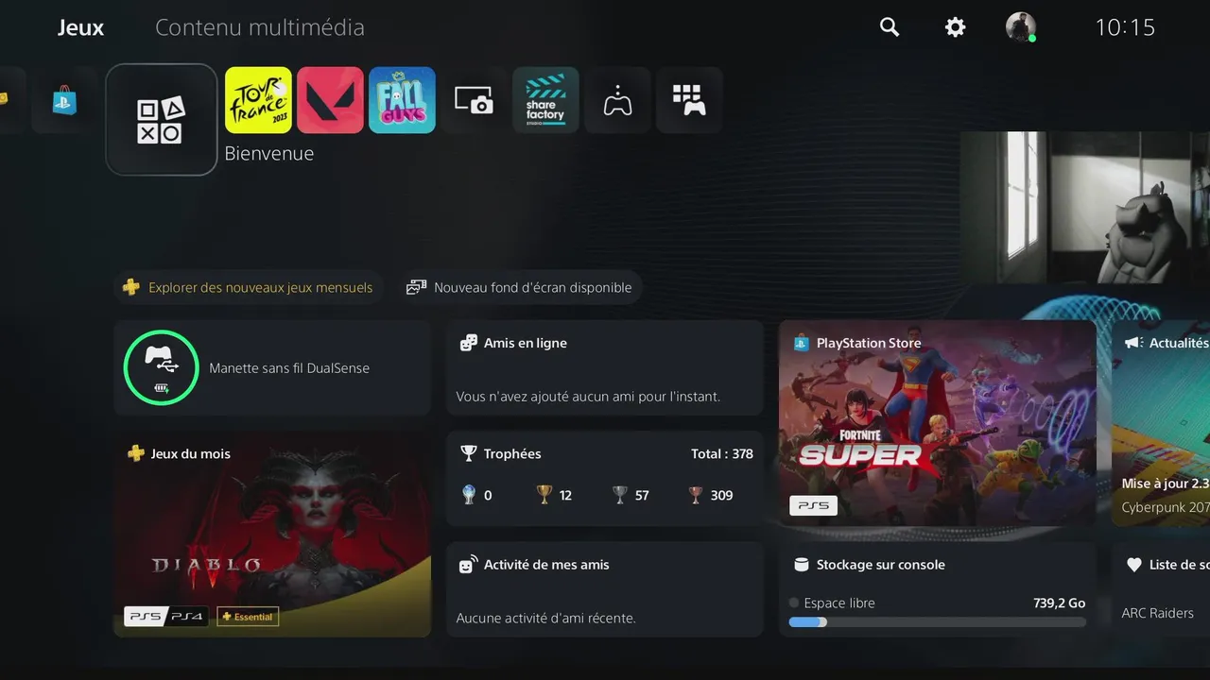The image size is (1210, 680).
Task: Open the Stockage sur console card
Action: pyautogui.click(x=938, y=589)
